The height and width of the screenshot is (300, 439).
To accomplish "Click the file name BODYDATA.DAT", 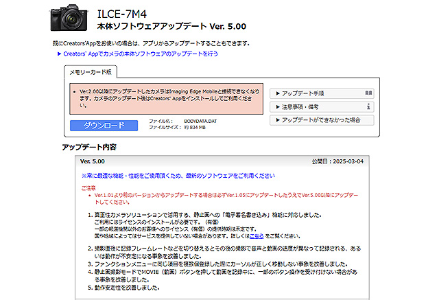I will click(200, 122).
